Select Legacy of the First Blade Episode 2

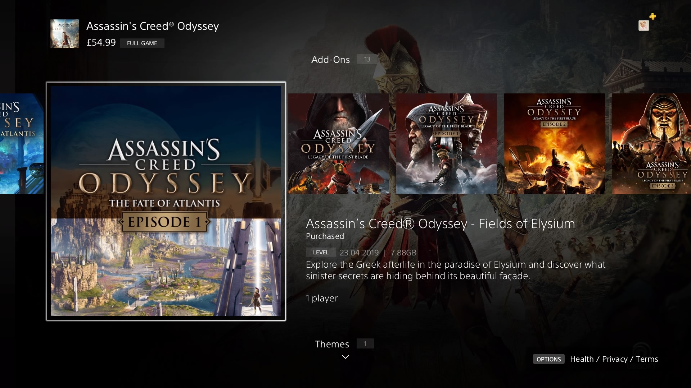(x=554, y=144)
